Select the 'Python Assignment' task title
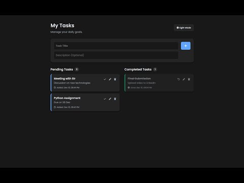This screenshot has height=183, width=244. pyautogui.click(x=67, y=98)
